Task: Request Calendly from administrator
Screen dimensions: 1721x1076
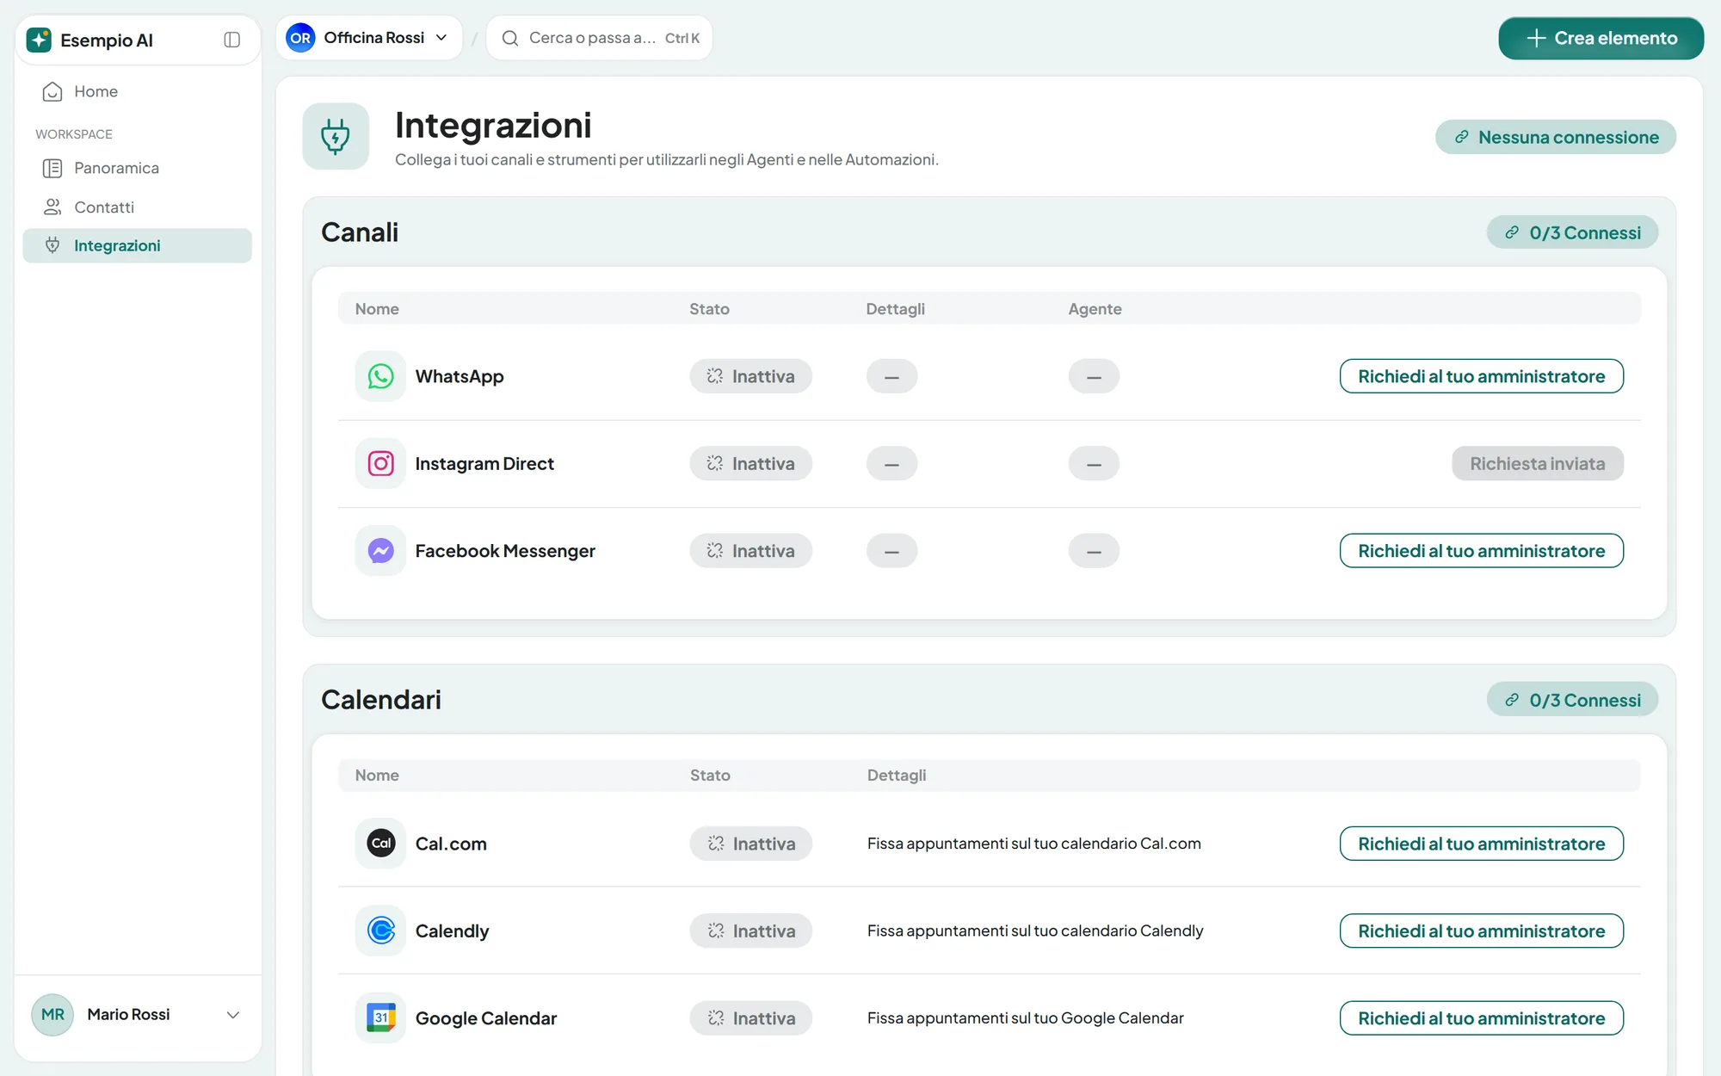Action: [x=1481, y=931]
